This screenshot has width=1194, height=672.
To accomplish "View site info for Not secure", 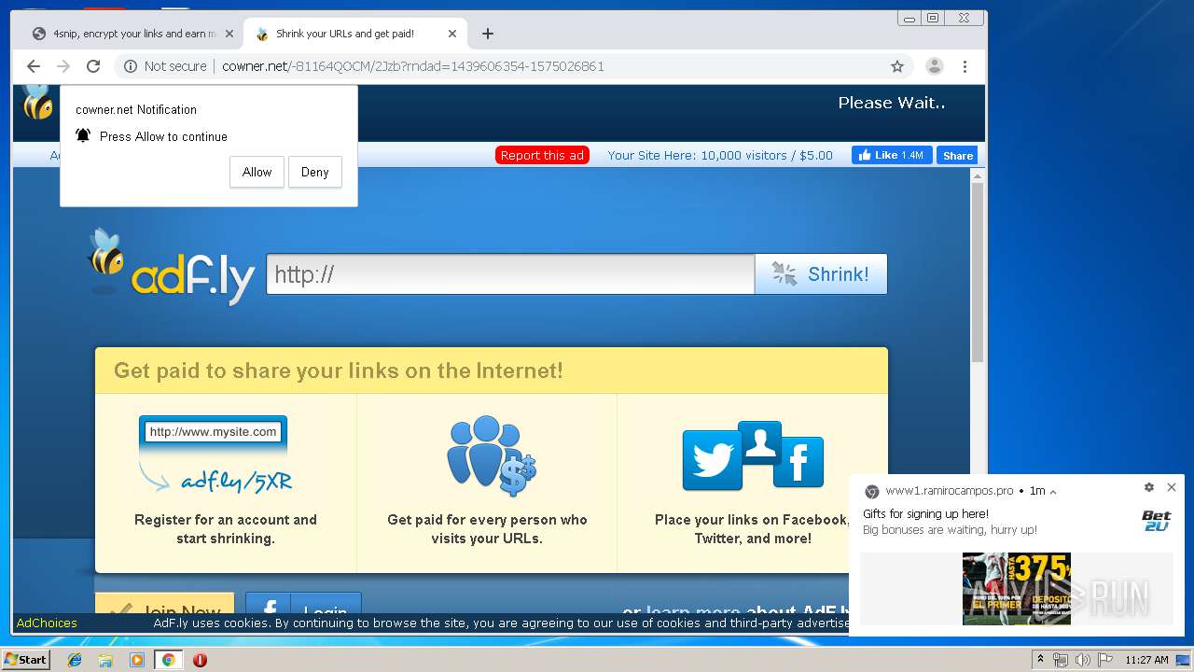I will [x=165, y=66].
